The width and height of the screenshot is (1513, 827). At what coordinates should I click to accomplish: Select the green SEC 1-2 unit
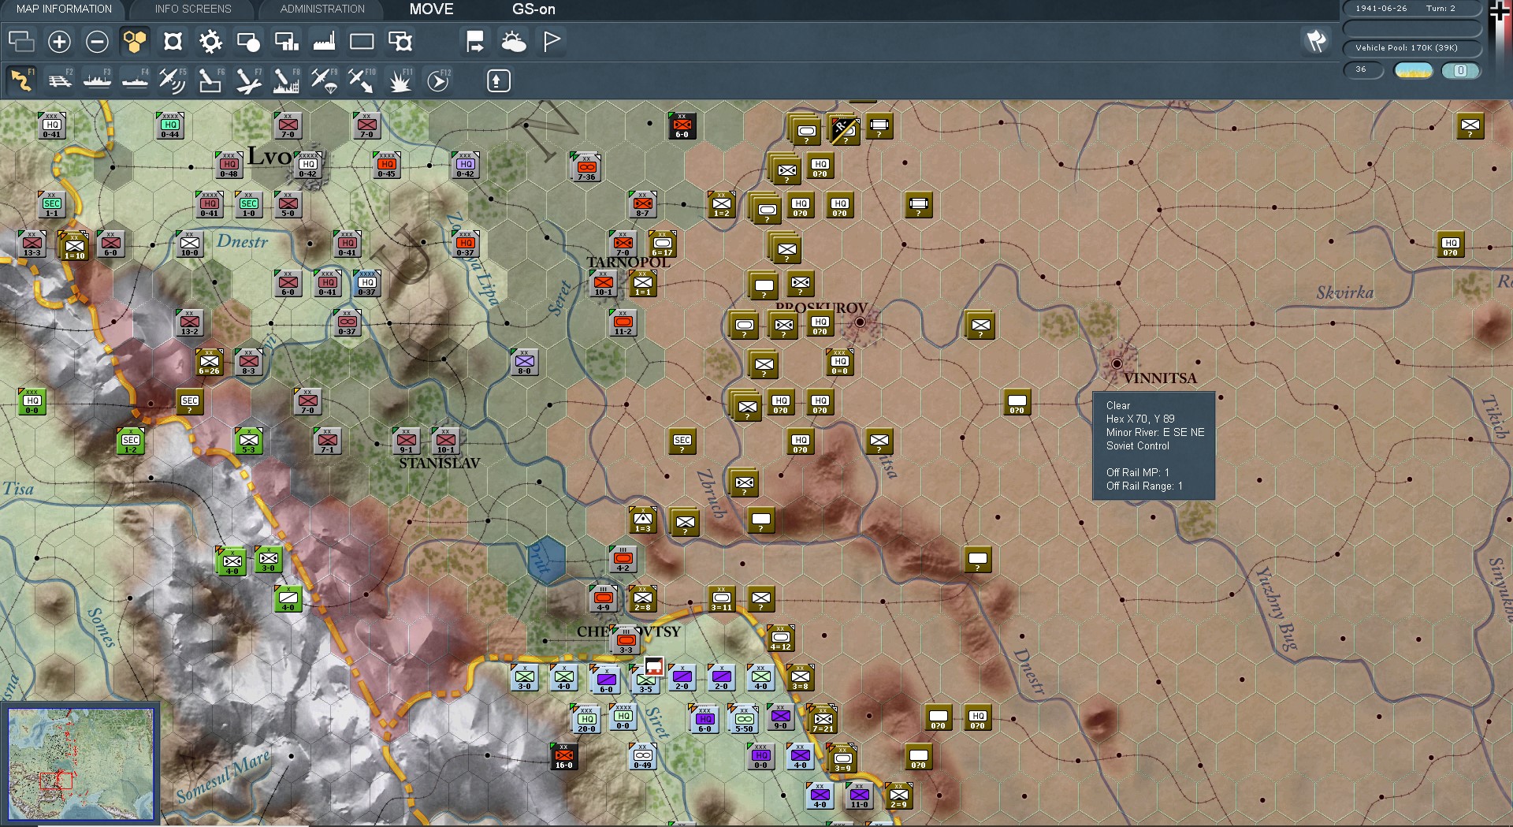tap(131, 441)
